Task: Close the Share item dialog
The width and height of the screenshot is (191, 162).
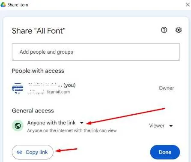Action: [x=188, y=5]
